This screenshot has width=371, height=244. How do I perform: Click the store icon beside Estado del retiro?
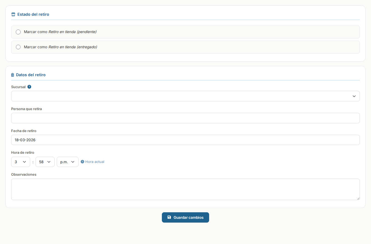coord(13,14)
